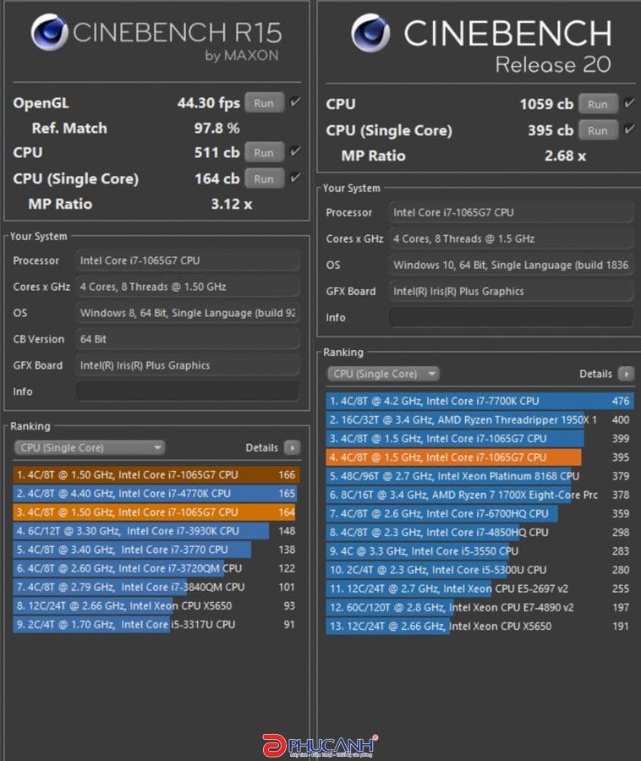This screenshot has width=641, height=761.
Task: Click the 164 cb single core score
Action: pos(216,178)
